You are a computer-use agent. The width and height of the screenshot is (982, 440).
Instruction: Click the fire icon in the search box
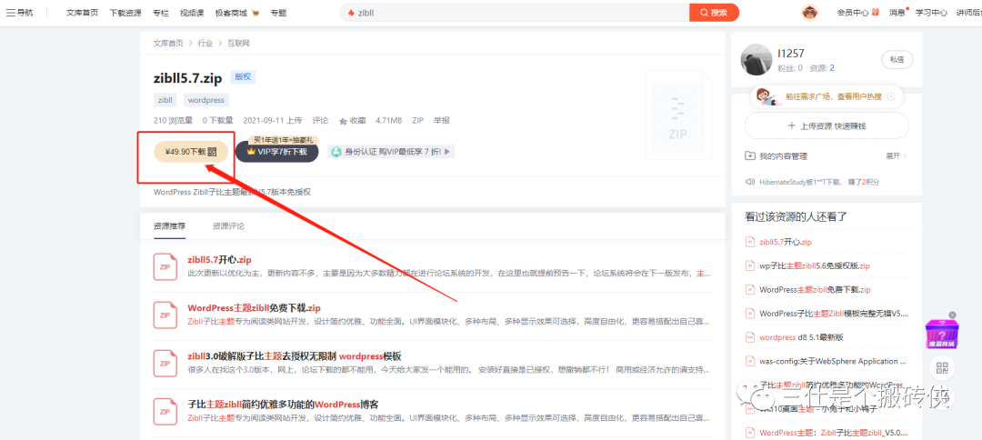(x=351, y=13)
